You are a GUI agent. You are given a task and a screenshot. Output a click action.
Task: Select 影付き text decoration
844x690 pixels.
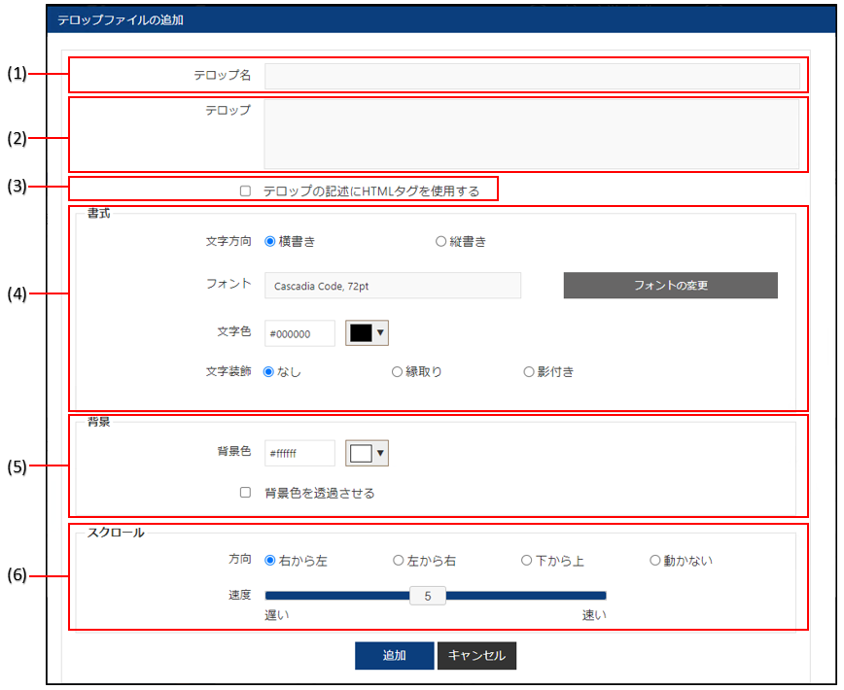(x=529, y=371)
